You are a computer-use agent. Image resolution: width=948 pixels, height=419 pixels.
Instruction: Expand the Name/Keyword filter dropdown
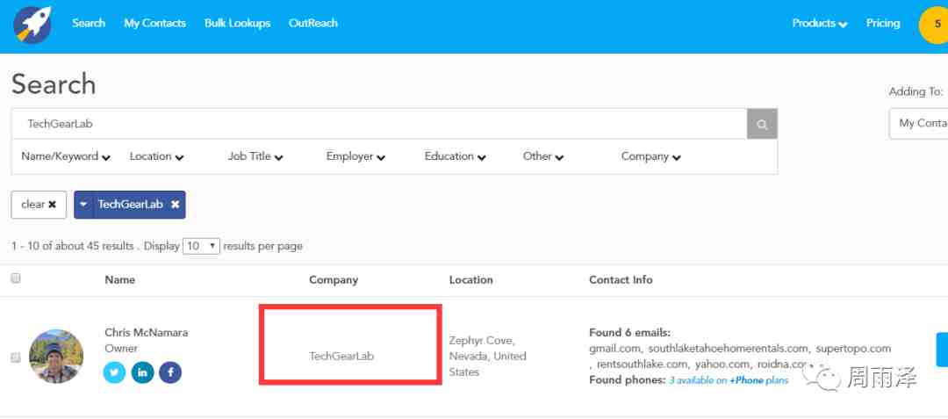click(66, 156)
